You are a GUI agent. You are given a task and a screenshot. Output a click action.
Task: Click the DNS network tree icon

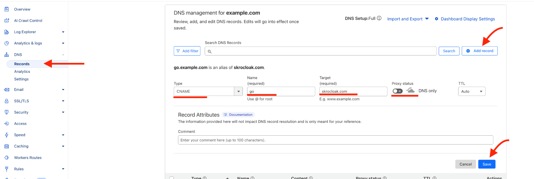(6, 55)
